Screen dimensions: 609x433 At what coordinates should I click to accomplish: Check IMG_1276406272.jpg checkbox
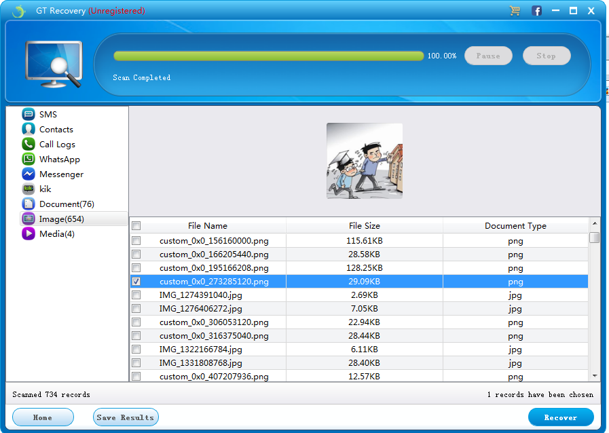point(136,309)
